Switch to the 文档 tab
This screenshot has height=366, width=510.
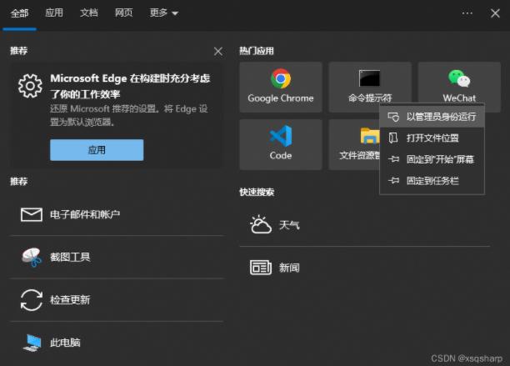89,13
